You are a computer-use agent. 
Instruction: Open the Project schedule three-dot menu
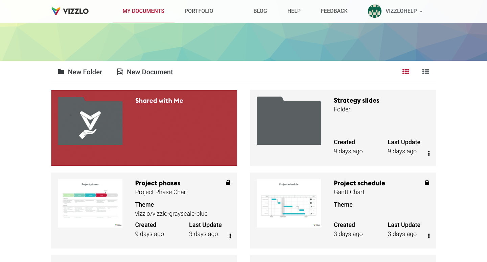point(429,236)
